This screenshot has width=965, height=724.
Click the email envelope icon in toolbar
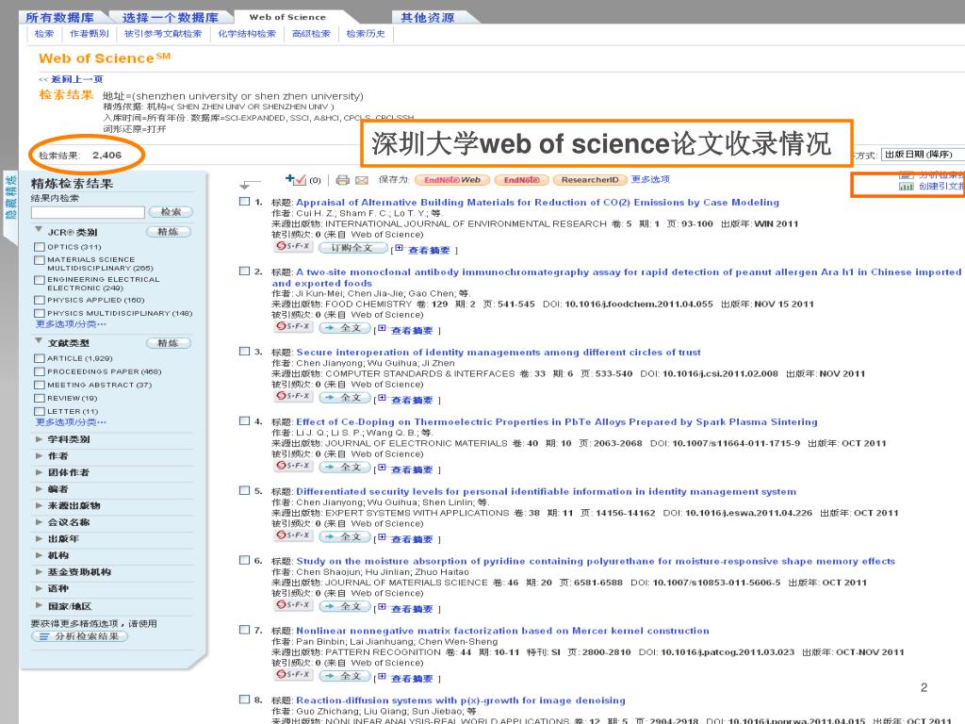[x=361, y=180]
